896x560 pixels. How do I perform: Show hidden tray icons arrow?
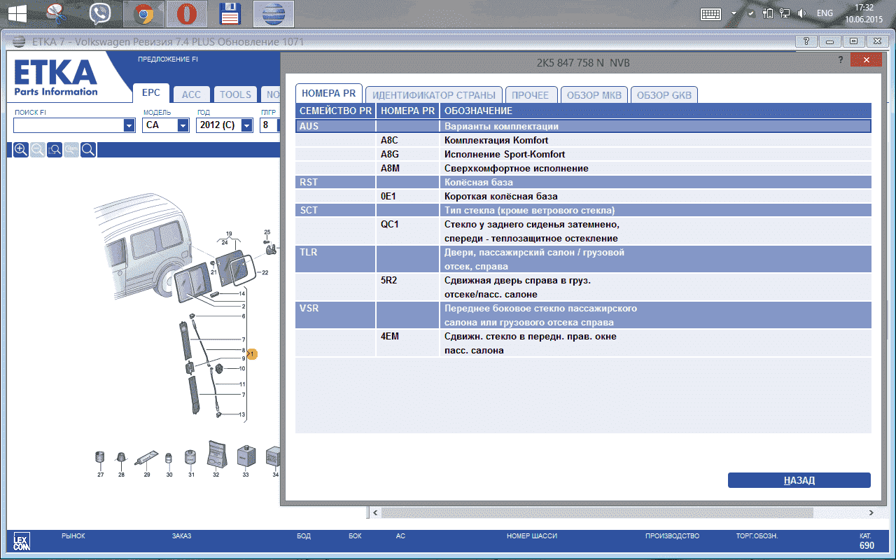(x=734, y=13)
